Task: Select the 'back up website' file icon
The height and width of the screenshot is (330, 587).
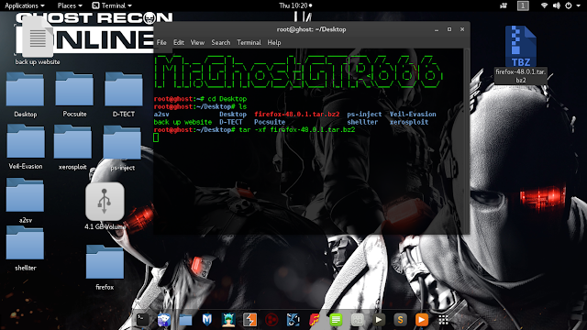Action: point(38,41)
